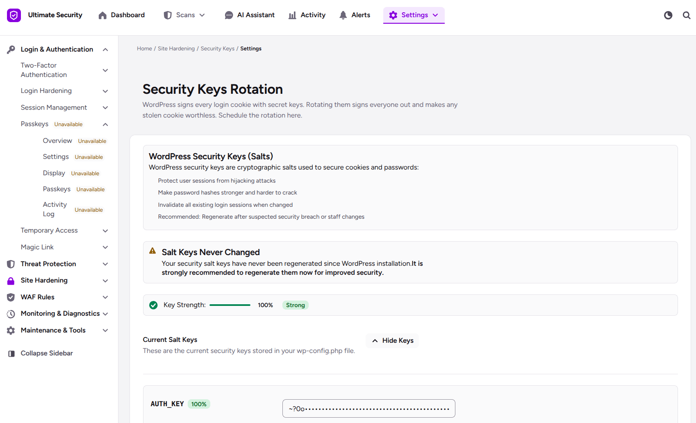Click the "Current Salt Keys" label
The height and width of the screenshot is (423, 696).
click(170, 340)
